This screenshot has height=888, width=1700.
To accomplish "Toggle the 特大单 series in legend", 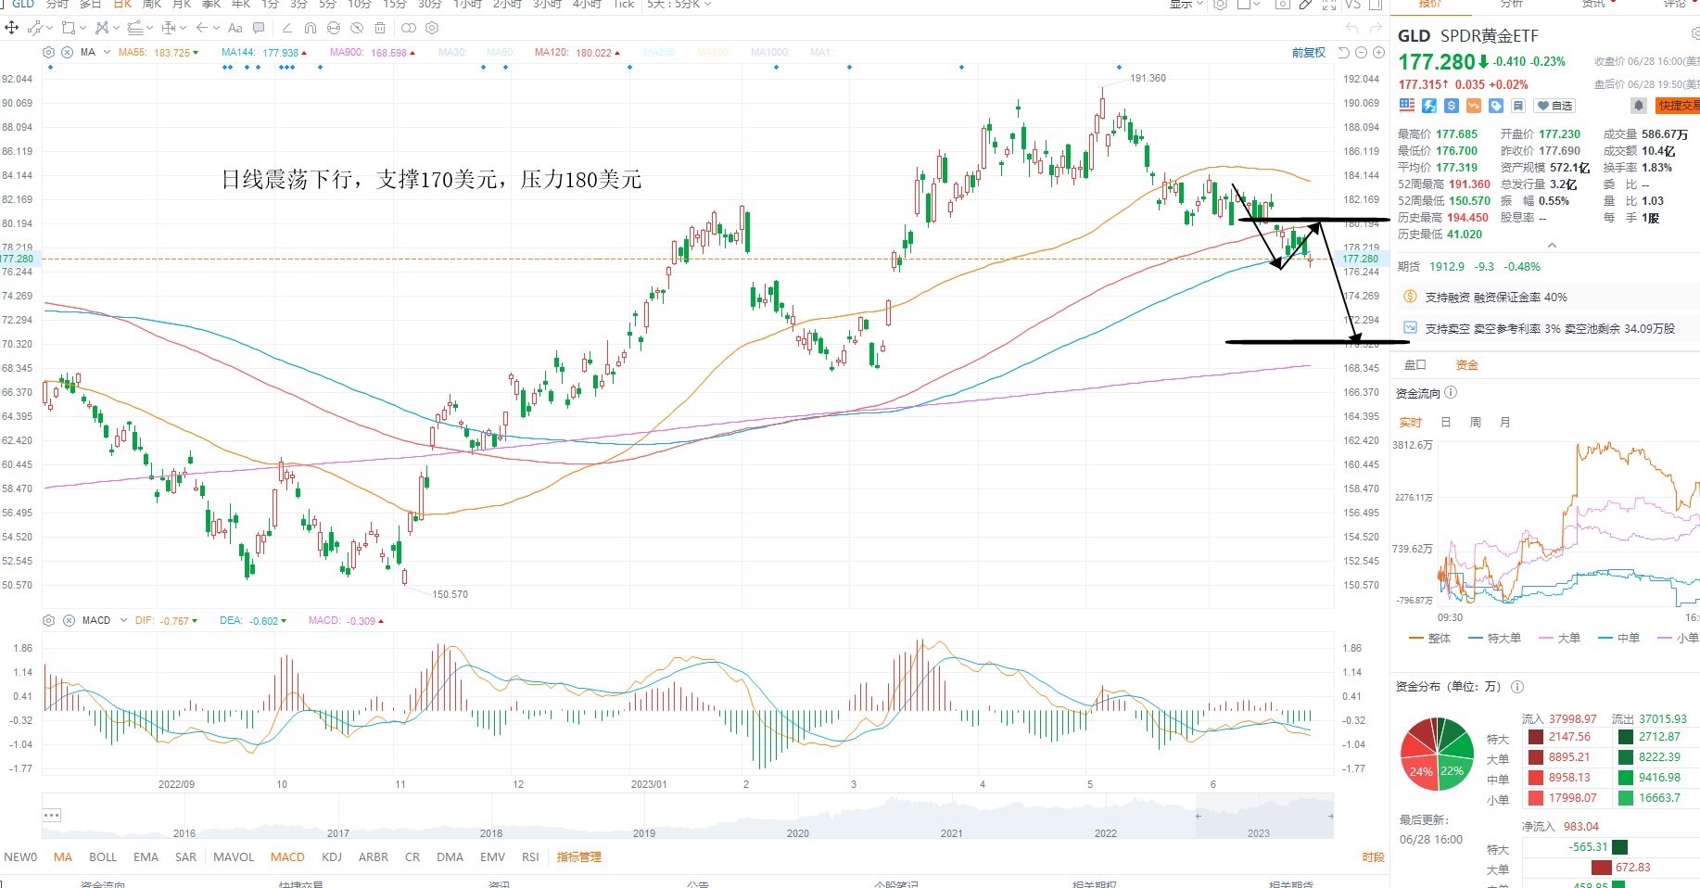I will point(1495,638).
